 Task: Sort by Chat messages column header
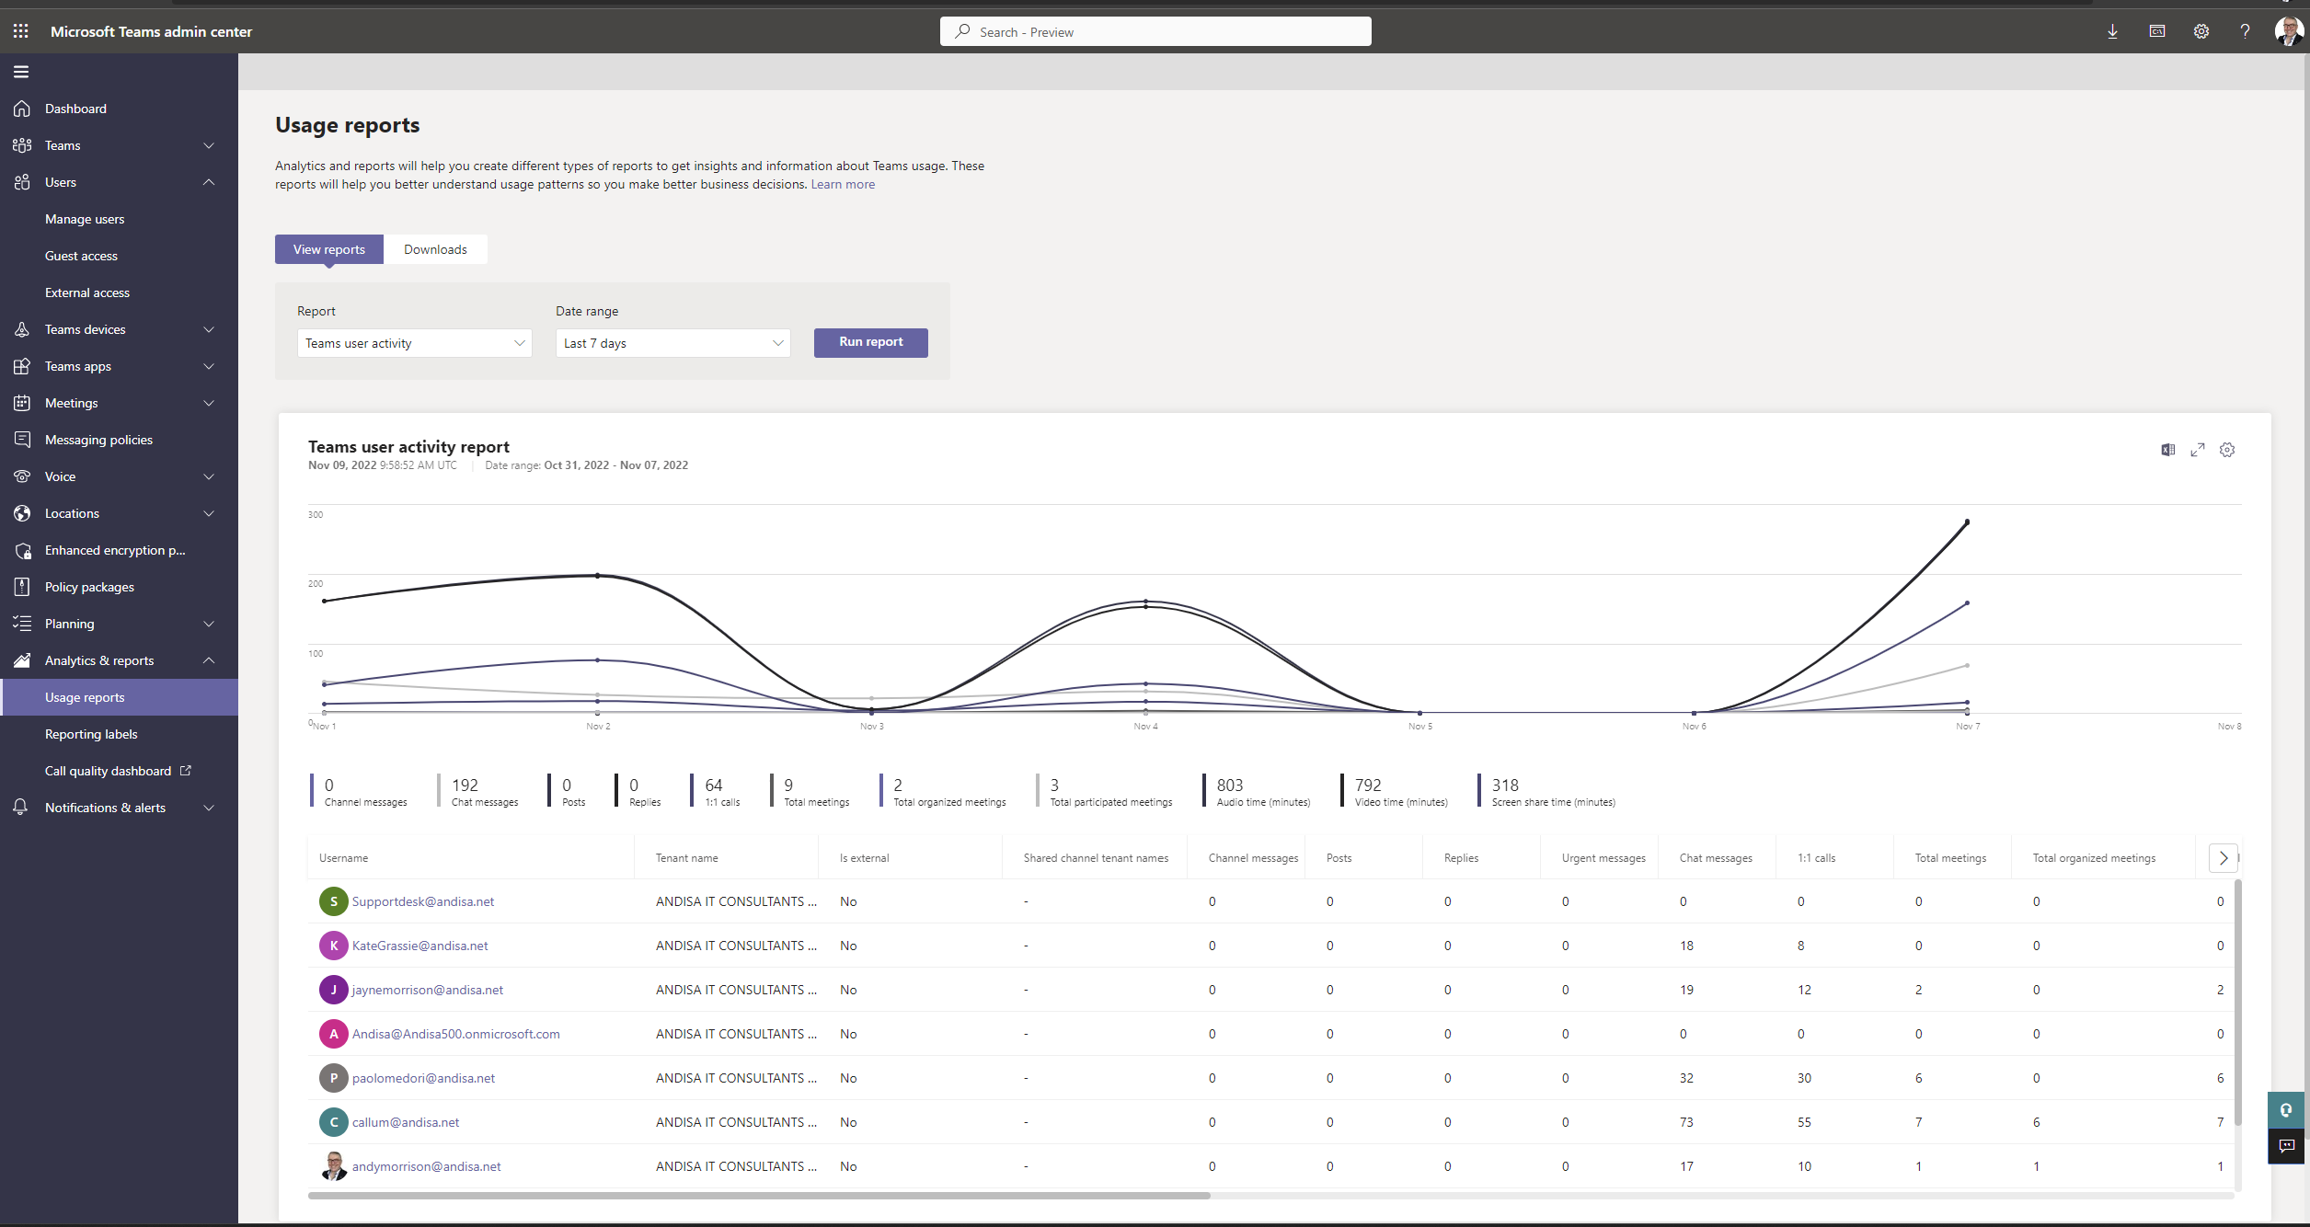click(x=1716, y=858)
